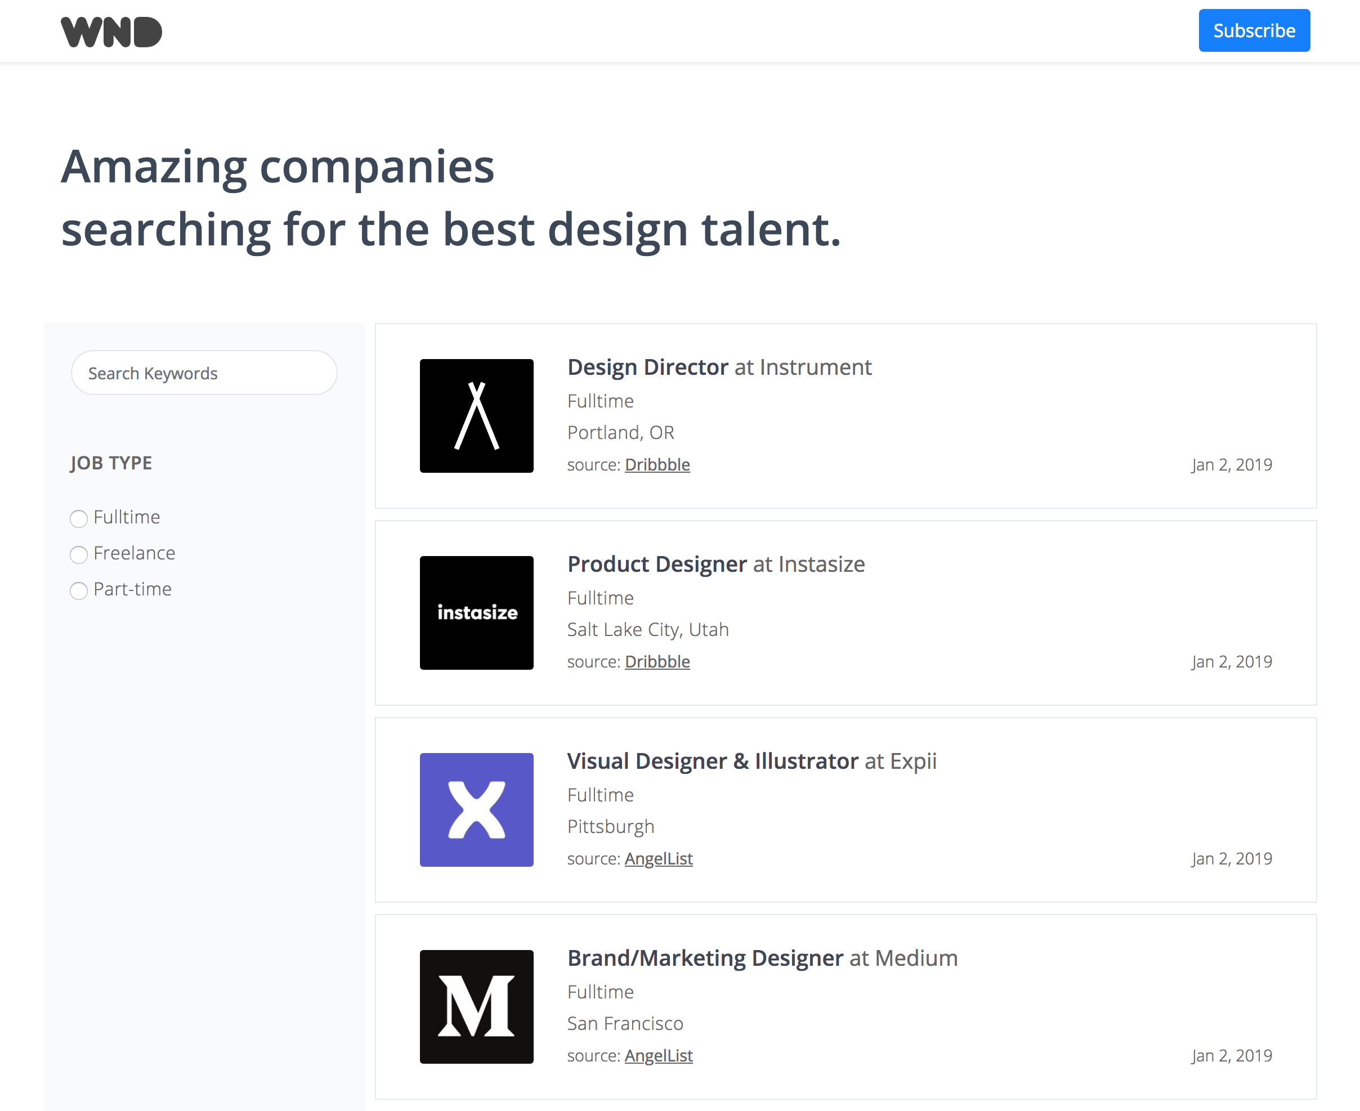Open the Dribbble source link for Product Designer
The image size is (1360, 1111).
click(657, 661)
